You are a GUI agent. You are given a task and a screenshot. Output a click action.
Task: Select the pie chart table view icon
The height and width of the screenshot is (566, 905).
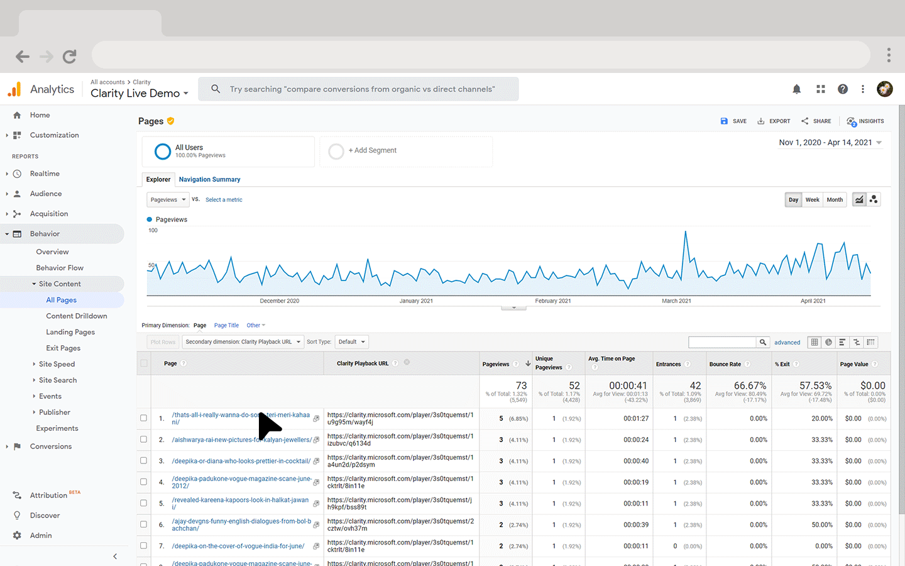(x=828, y=342)
